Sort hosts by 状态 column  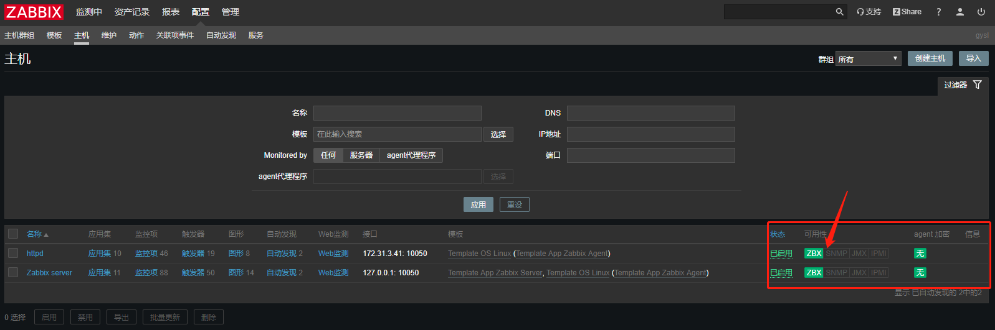click(778, 234)
